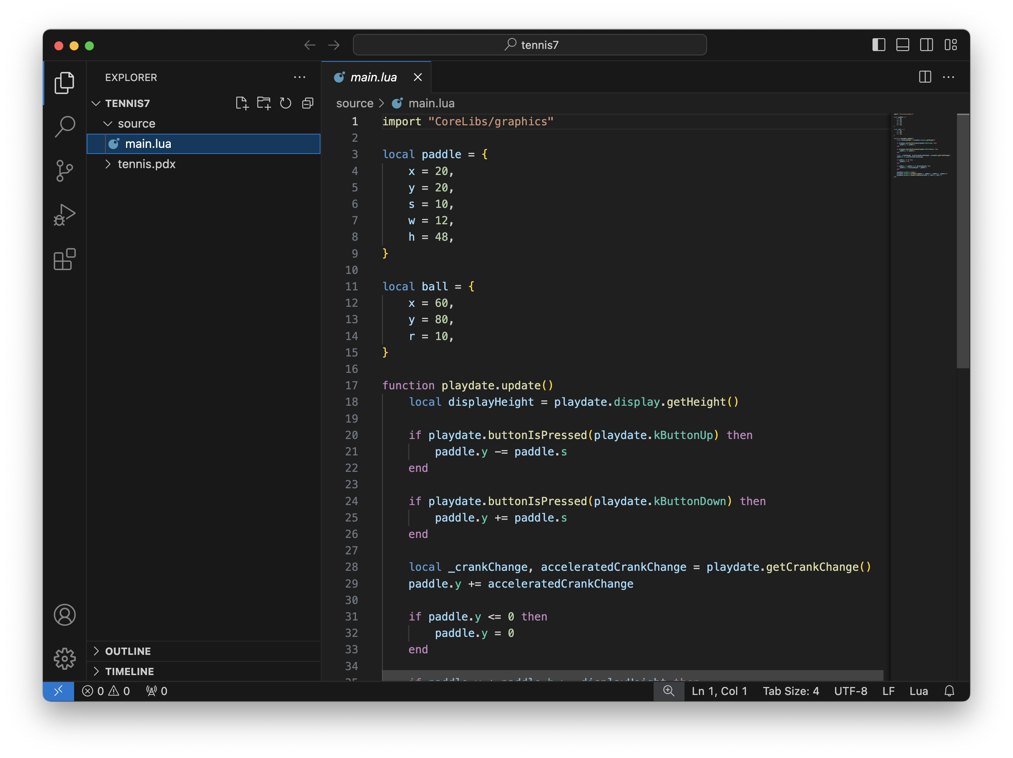Open the Accounts menu
Screen dimensions: 1013x758
[x=65, y=615]
